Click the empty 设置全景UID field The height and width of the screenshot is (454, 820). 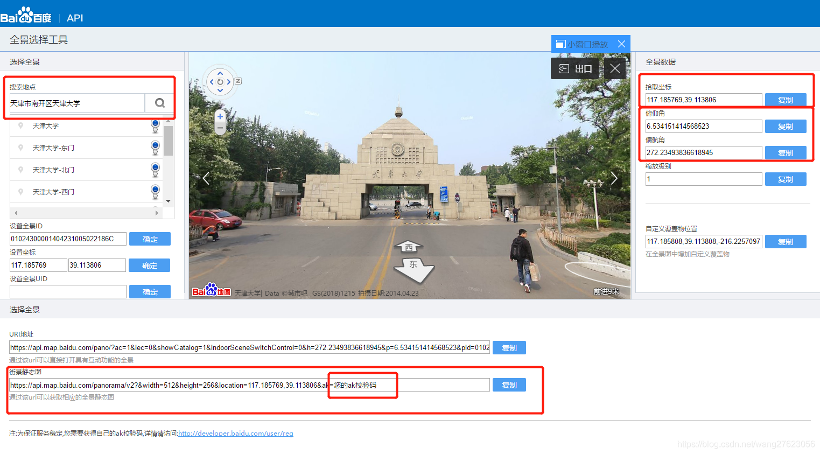pos(68,291)
